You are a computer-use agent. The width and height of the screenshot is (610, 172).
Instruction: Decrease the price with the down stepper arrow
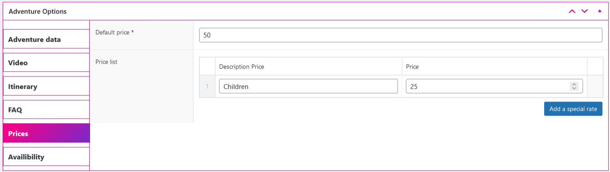tap(574, 88)
